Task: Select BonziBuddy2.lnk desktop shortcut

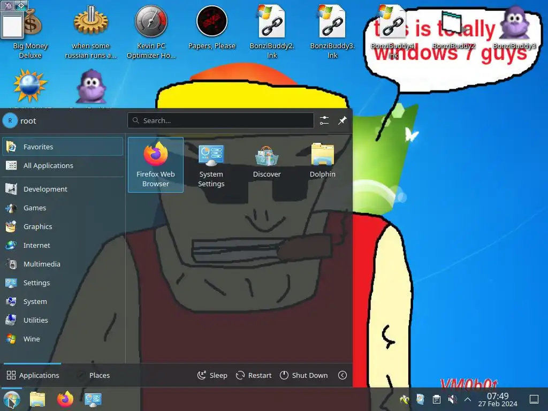Action: [272, 32]
